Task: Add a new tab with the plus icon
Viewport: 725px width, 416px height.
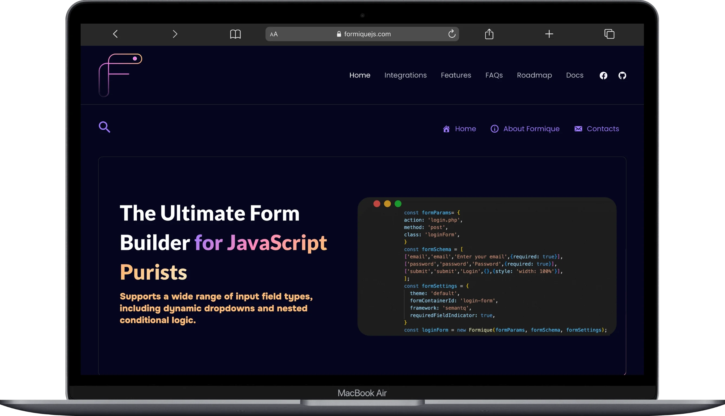Action: coord(549,34)
